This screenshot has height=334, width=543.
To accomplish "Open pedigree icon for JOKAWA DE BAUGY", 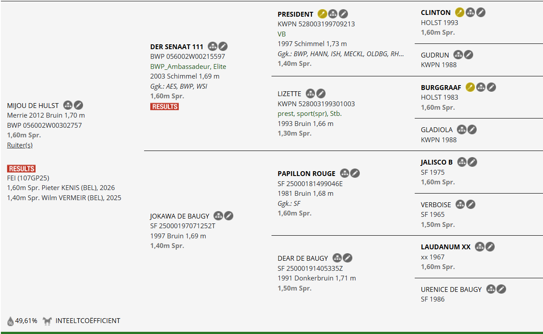I will (218, 216).
